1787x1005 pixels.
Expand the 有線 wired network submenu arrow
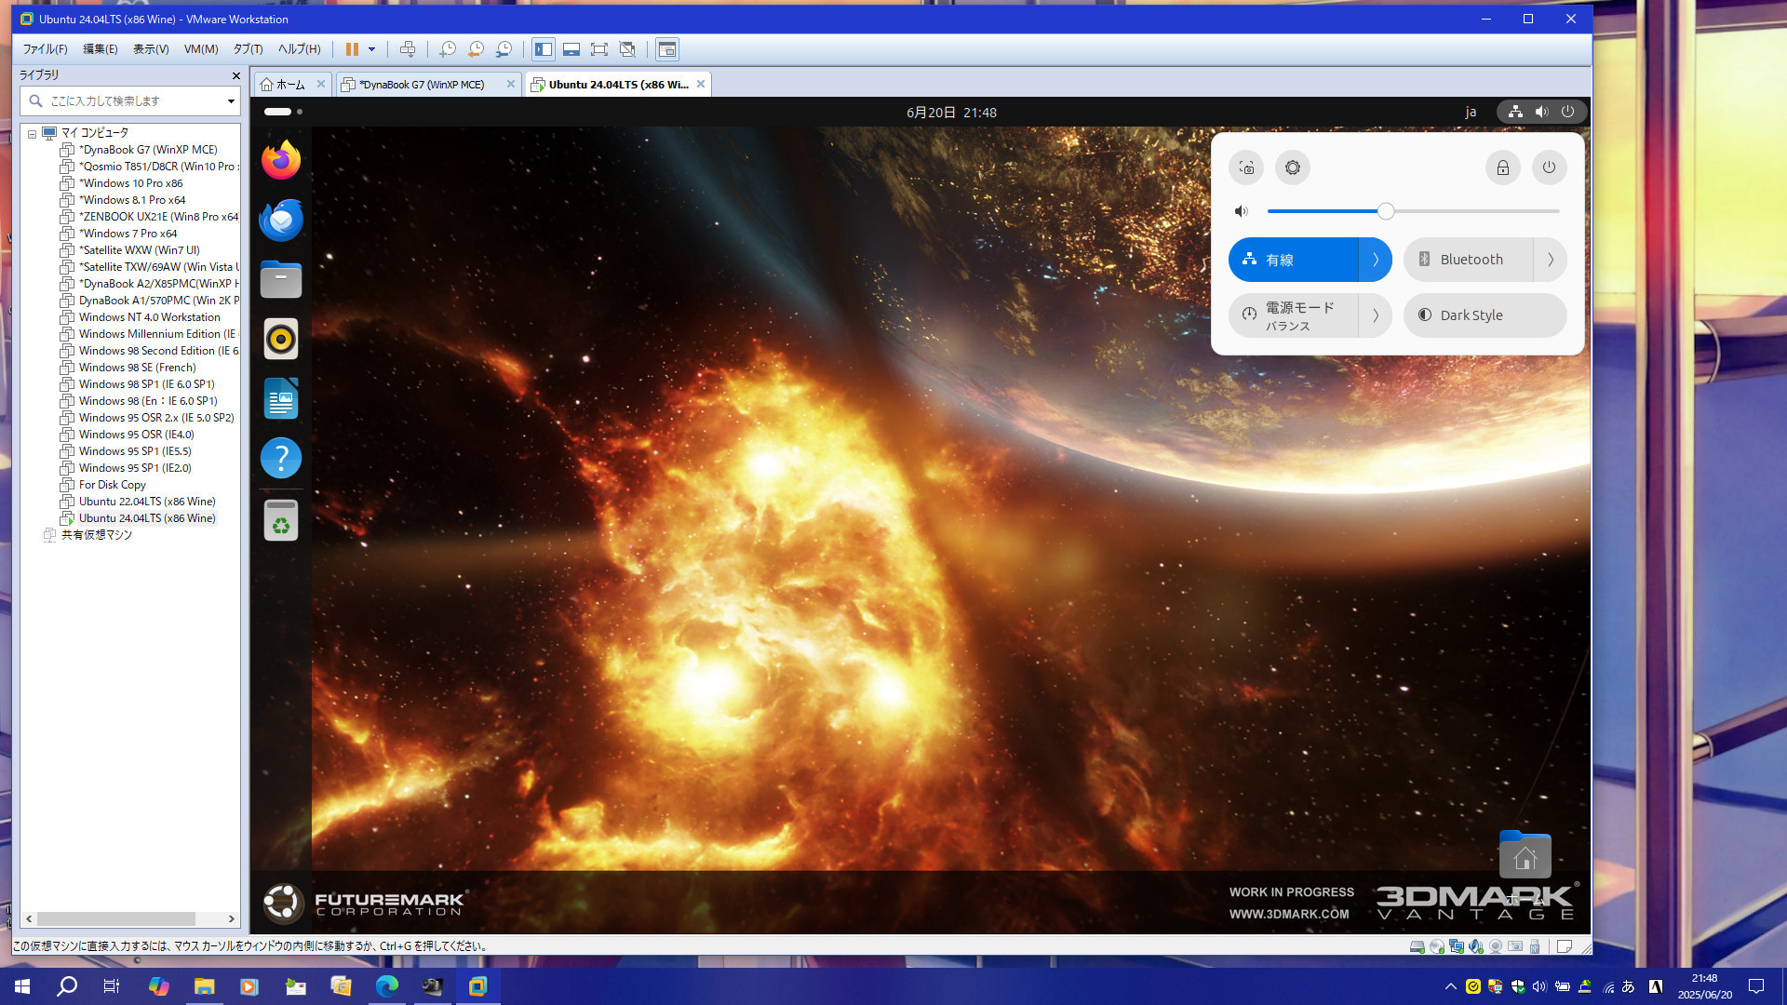(1376, 260)
